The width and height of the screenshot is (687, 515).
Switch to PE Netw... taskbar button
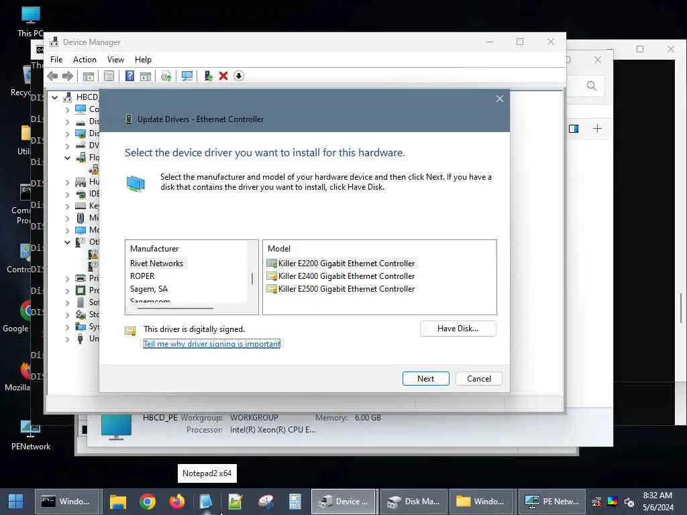click(x=551, y=502)
